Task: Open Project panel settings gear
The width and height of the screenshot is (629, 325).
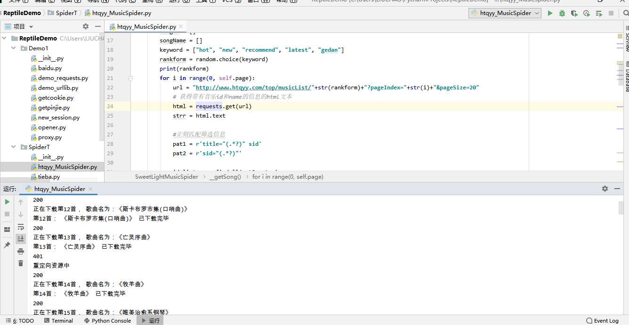Action: point(85,26)
